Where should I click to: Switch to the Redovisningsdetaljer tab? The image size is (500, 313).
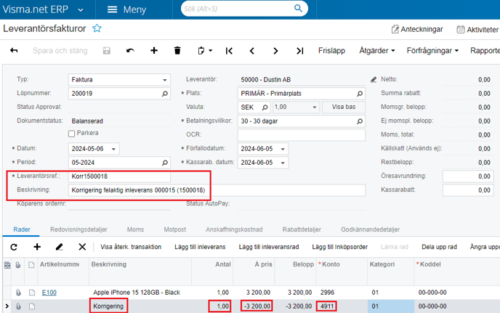78,229
